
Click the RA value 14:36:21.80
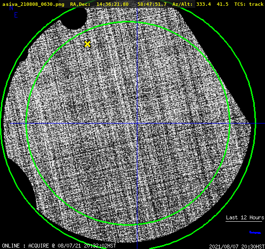coord(113,4)
